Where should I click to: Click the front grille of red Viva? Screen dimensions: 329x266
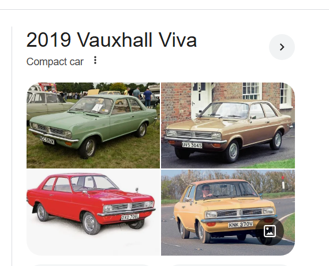129,207
